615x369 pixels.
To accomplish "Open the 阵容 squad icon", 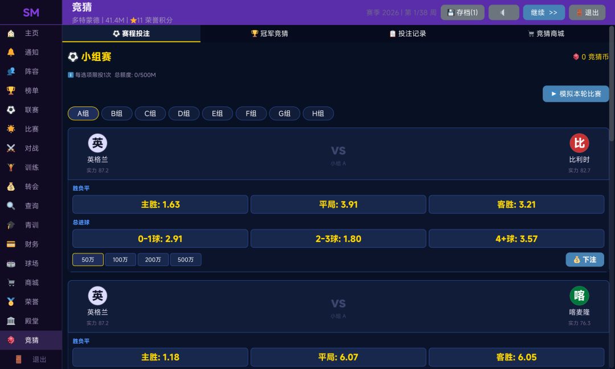I will 11,71.
